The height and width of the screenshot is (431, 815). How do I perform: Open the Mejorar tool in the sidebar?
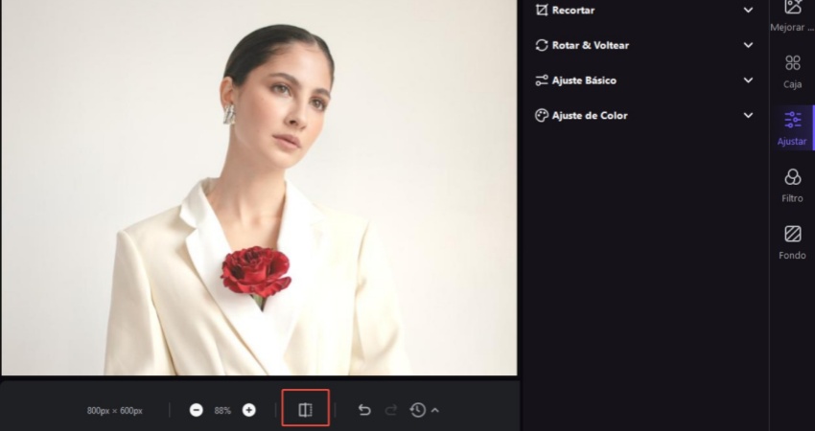click(792, 13)
